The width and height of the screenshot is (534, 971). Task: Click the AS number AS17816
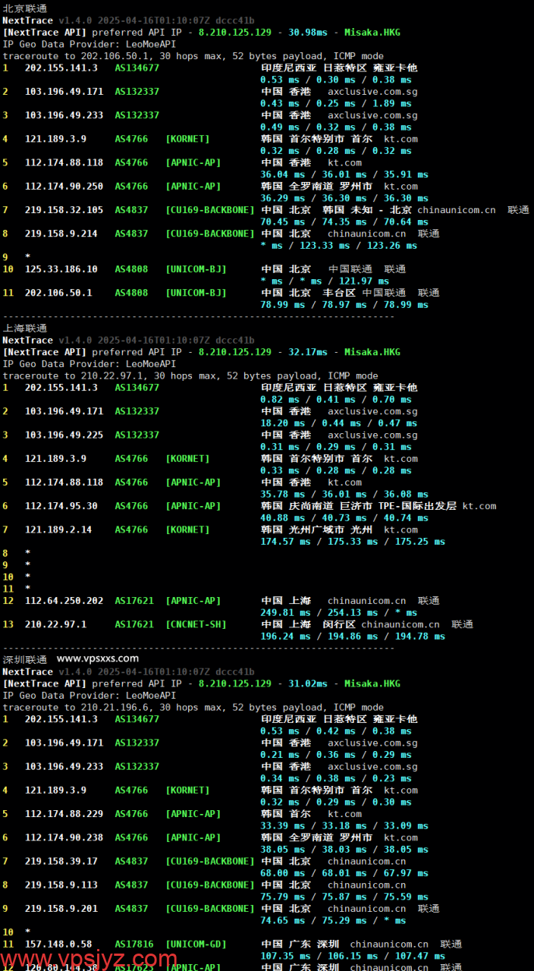click(x=134, y=944)
